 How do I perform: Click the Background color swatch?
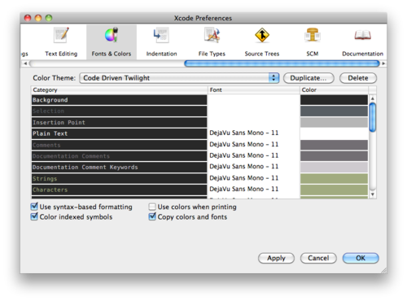click(x=334, y=100)
